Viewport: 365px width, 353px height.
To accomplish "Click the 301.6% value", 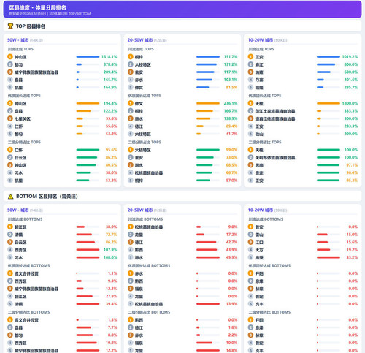I will click(x=351, y=80).
